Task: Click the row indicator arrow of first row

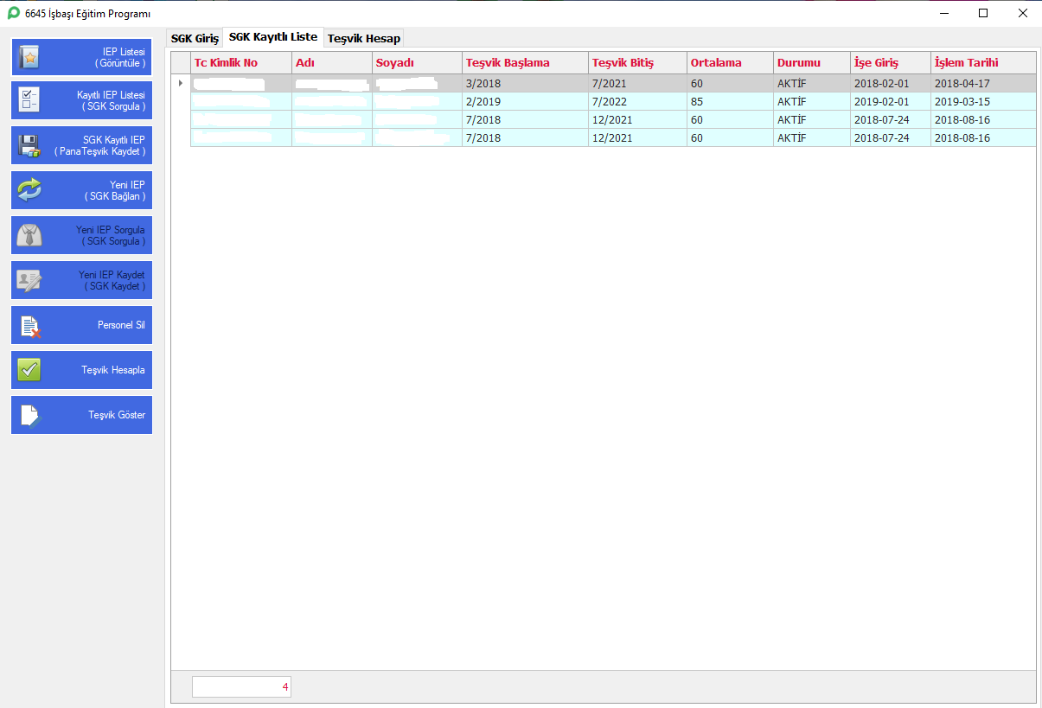Action: coord(181,84)
